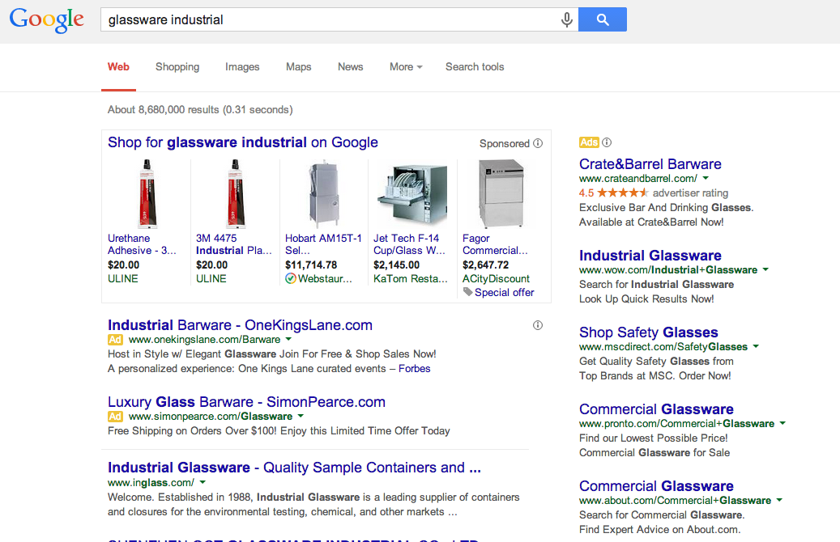Open the Search tools menu
The width and height of the screenshot is (840, 542).
click(475, 67)
